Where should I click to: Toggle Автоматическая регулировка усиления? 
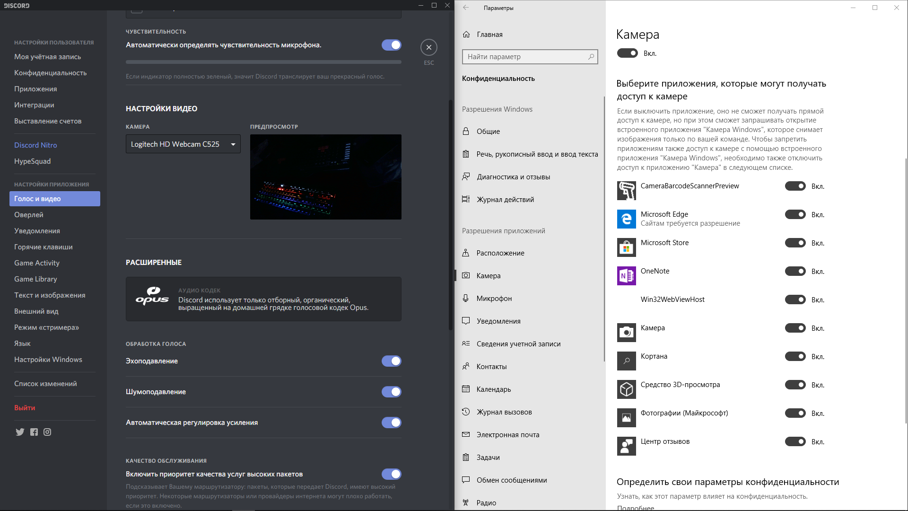[x=392, y=423]
